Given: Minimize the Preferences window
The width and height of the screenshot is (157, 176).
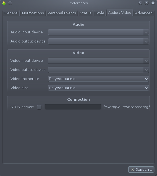Looking at the screenshot, I should pos(140,3).
